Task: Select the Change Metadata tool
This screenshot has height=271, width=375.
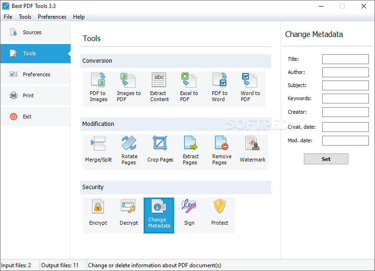Action: point(159,215)
